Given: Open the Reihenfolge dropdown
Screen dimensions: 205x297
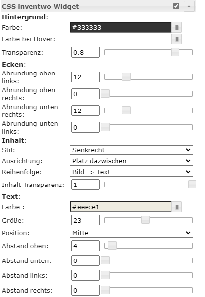Looking at the screenshot, I should click(131, 172).
